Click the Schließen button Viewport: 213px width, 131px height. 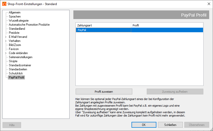click(x=170, y=125)
